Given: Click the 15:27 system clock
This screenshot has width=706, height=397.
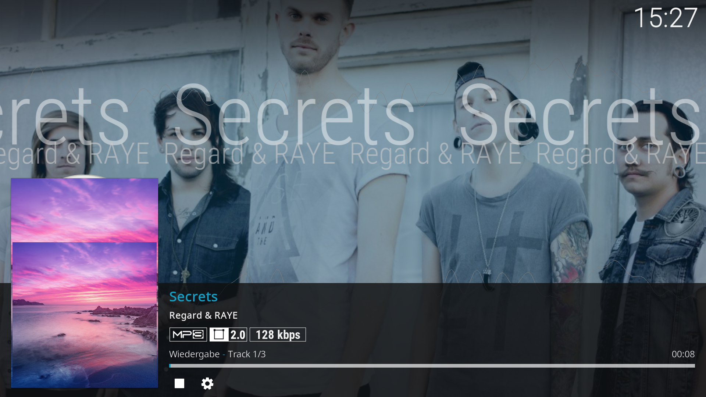Looking at the screenshot, I should (666, 18).
